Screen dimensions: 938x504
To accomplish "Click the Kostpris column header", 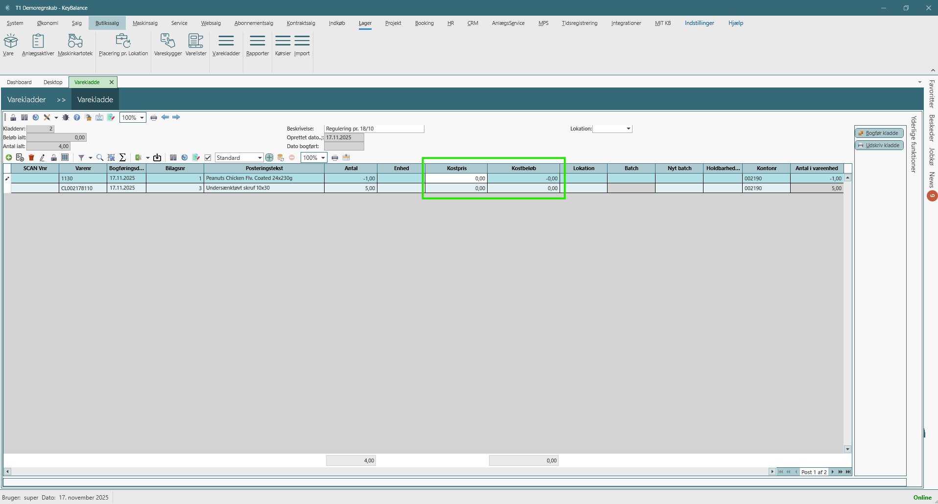I will (x=456, y=168).
